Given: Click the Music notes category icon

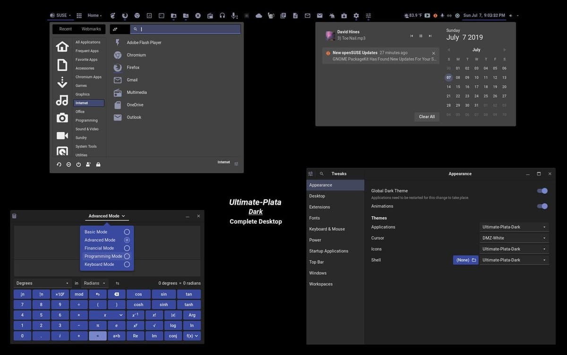Looking at the screenshot, I should point(62,100).
